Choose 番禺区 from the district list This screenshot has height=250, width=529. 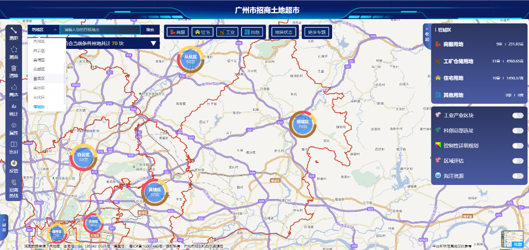[x=39, y=78]
